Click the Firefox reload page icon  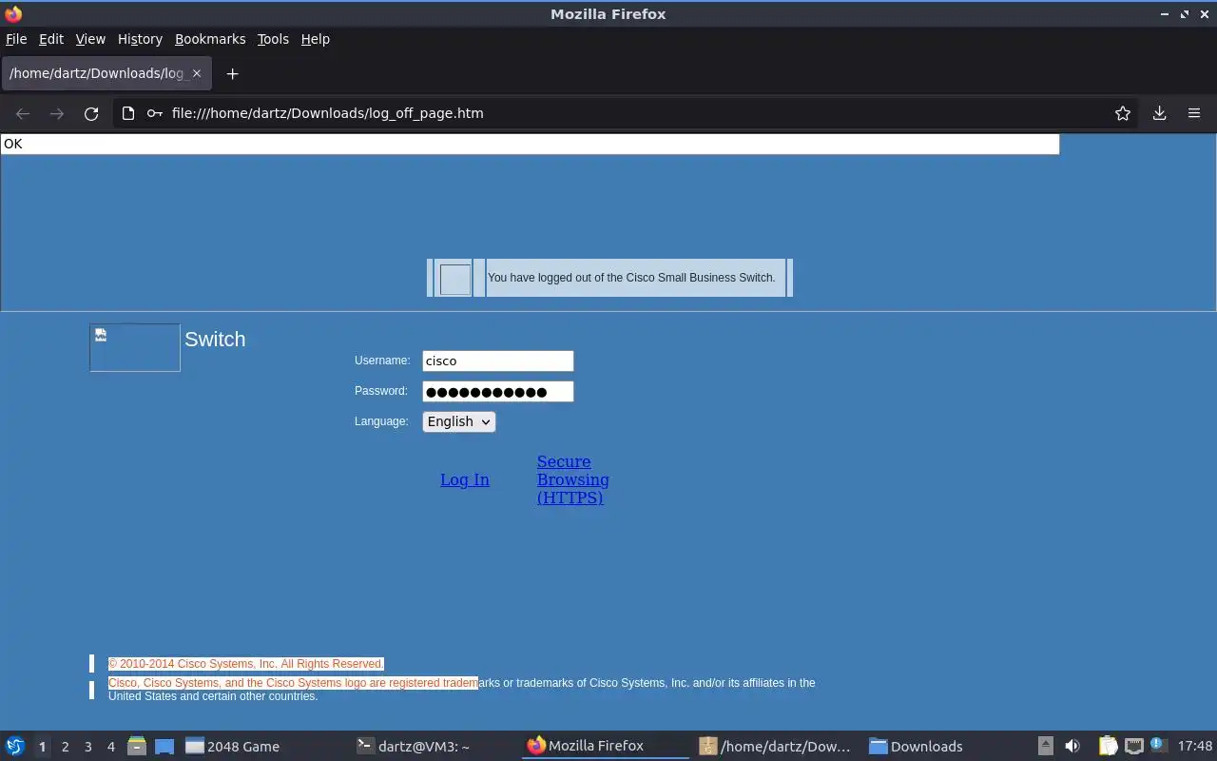pos(91,113)
